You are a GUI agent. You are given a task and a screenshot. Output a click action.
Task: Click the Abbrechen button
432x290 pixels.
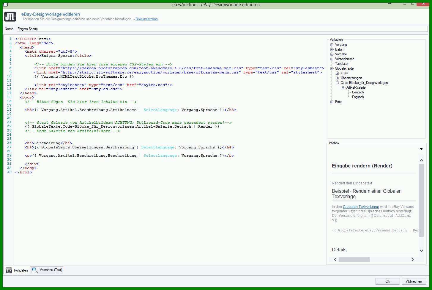[414, 281]
